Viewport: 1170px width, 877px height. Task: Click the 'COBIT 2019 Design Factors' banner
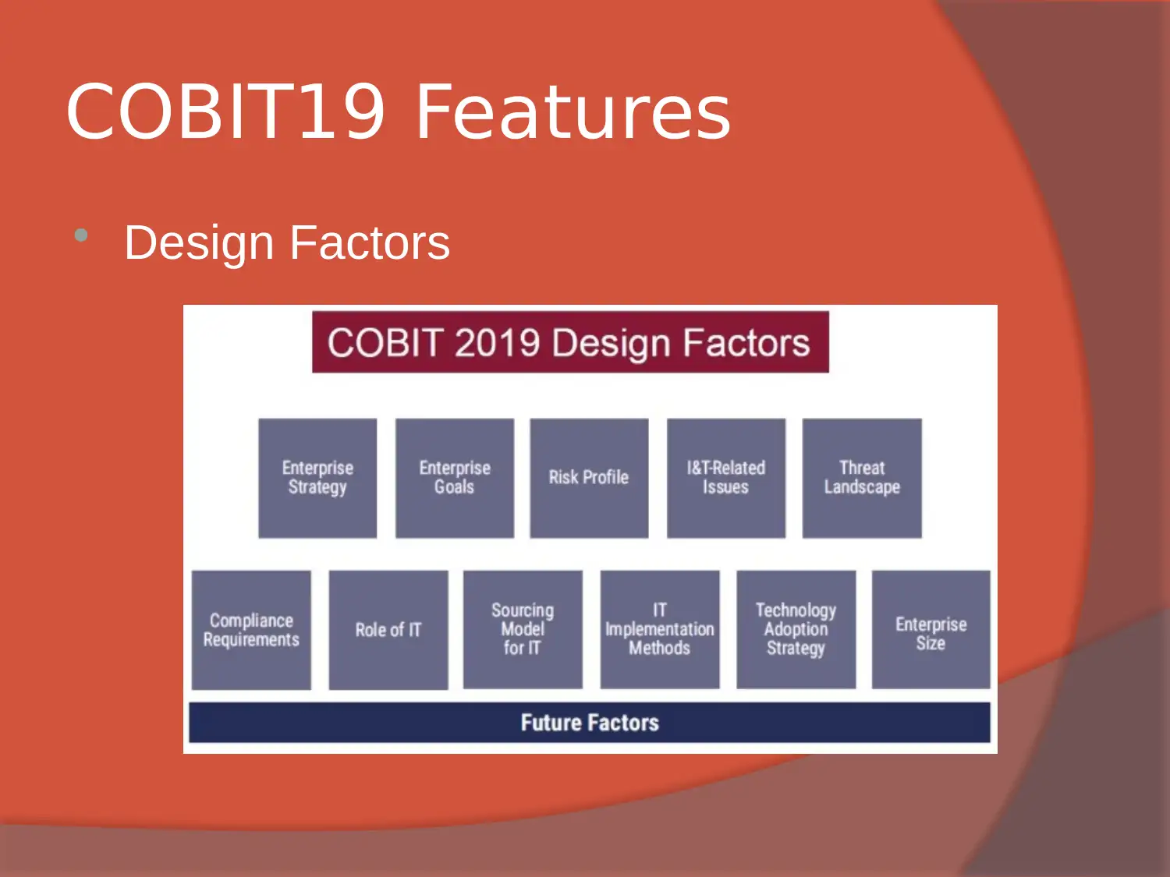click(570, 342)
